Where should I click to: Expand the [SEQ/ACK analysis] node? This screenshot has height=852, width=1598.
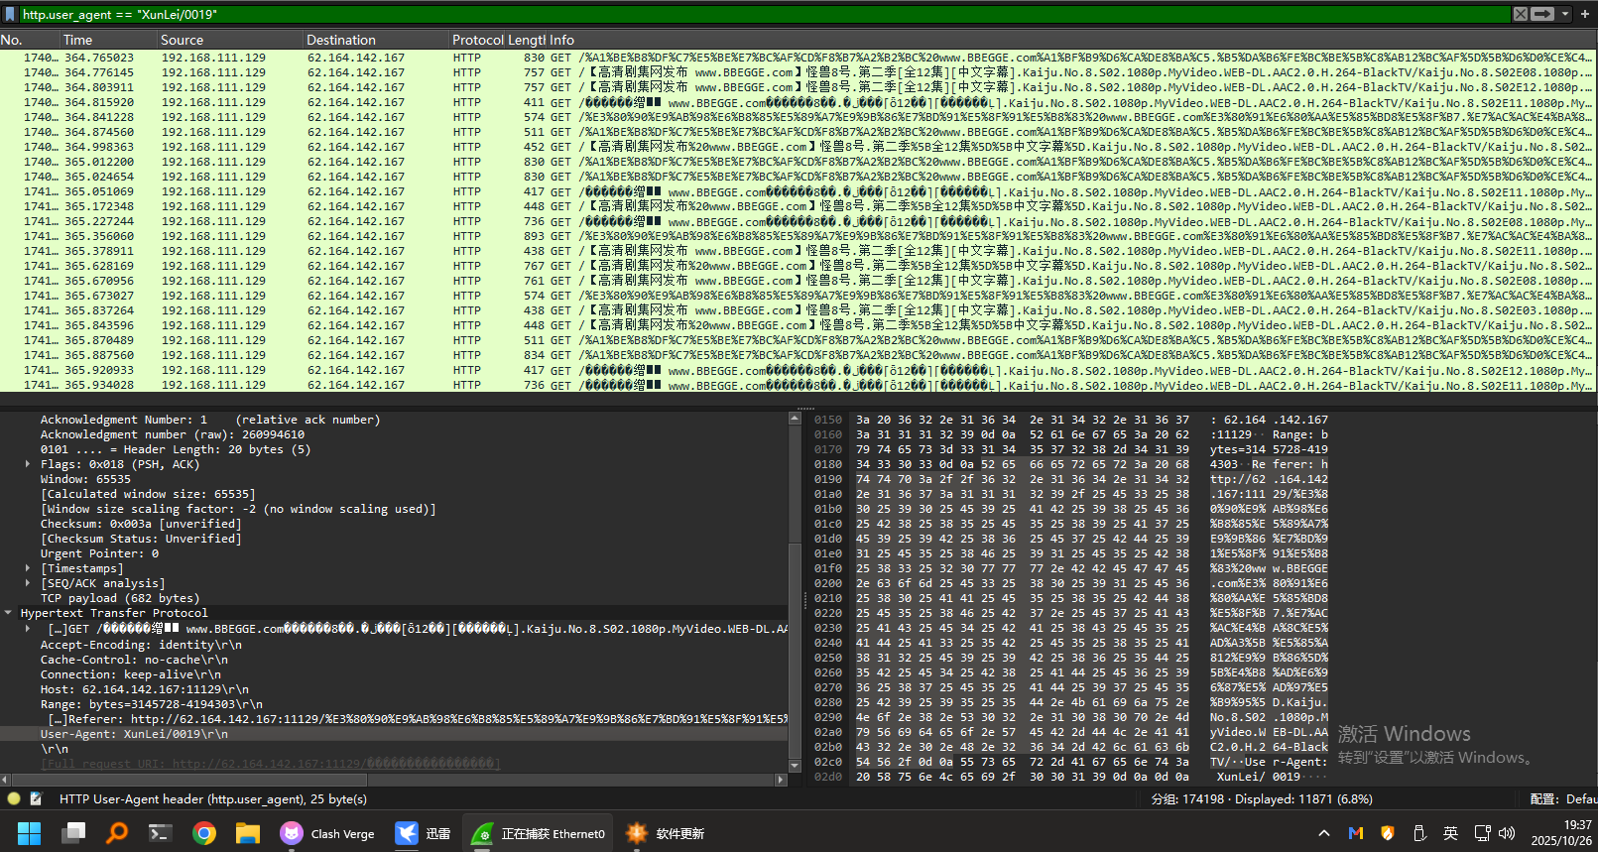(x=28, y=583)
